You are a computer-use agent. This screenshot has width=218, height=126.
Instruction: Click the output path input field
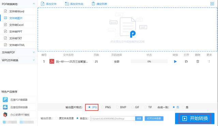[x=112, y=119]
